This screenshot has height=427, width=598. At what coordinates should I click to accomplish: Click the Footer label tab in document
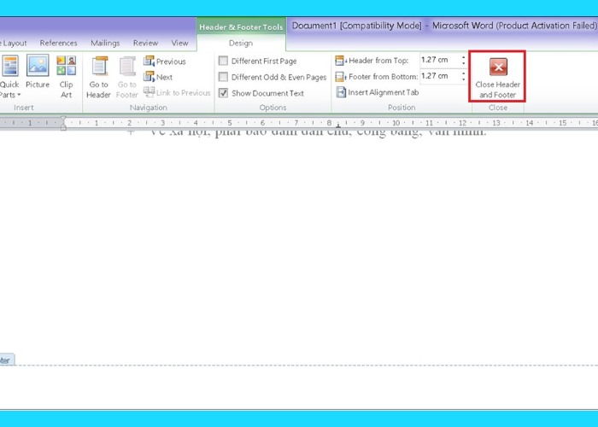[x=6, y=360]
